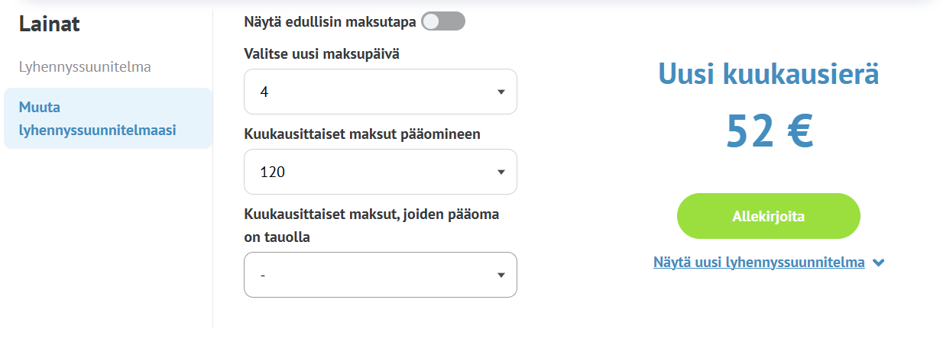Open the paused-principal dropdown showing a dash
943x361 pixels.
click(x=380, y=275)
